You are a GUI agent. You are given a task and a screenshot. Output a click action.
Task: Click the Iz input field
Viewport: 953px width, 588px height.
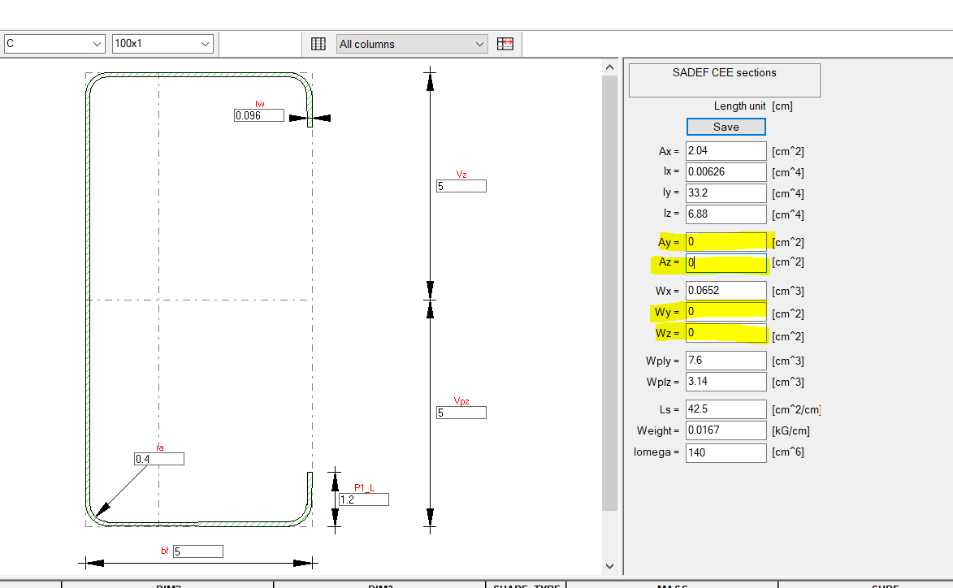tap(726, 214)
